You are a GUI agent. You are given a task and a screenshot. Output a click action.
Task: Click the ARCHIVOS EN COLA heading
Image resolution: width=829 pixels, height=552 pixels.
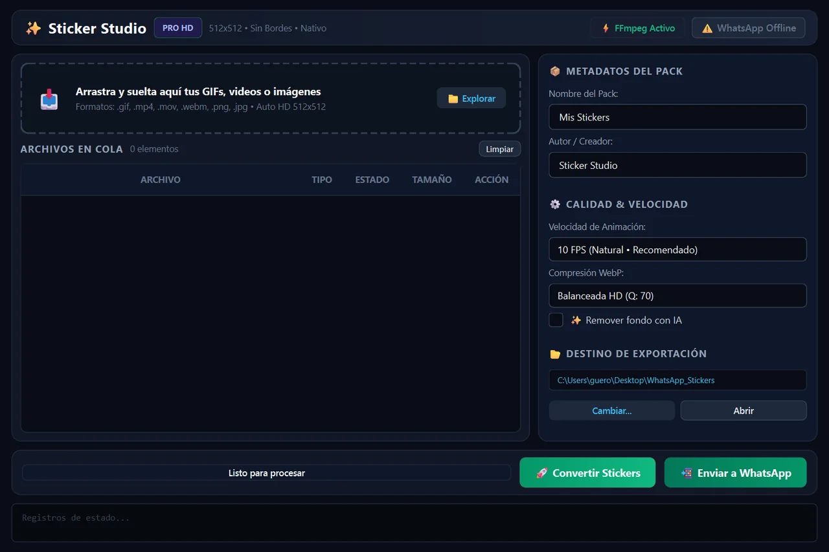click(x=71, y=149)
